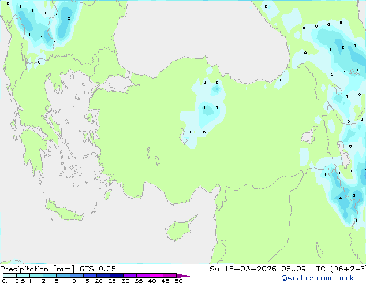Click the 5–10 mm blue legend swatch
This screenshot has width=366, height=283.
63,275
